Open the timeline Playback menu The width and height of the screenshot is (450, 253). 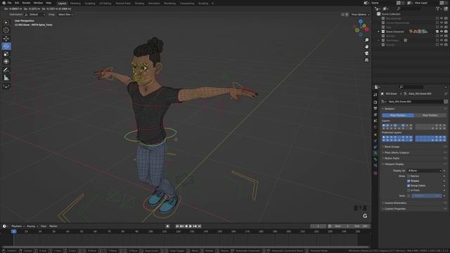point(18,226)
